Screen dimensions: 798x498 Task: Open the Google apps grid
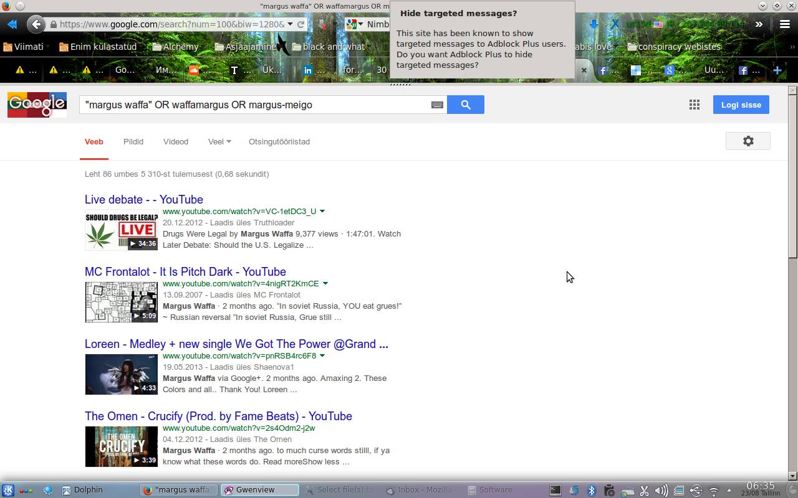pyautogui.click(x=694, y=105)
